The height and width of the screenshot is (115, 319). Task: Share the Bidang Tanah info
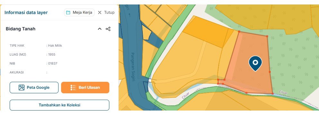pyautogui.click(x=108, y=29)
